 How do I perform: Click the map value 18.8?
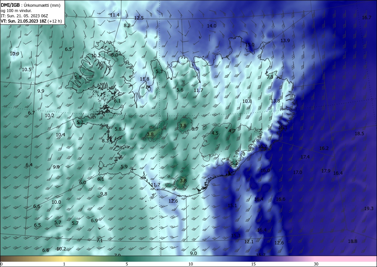[x=352, y=241]
